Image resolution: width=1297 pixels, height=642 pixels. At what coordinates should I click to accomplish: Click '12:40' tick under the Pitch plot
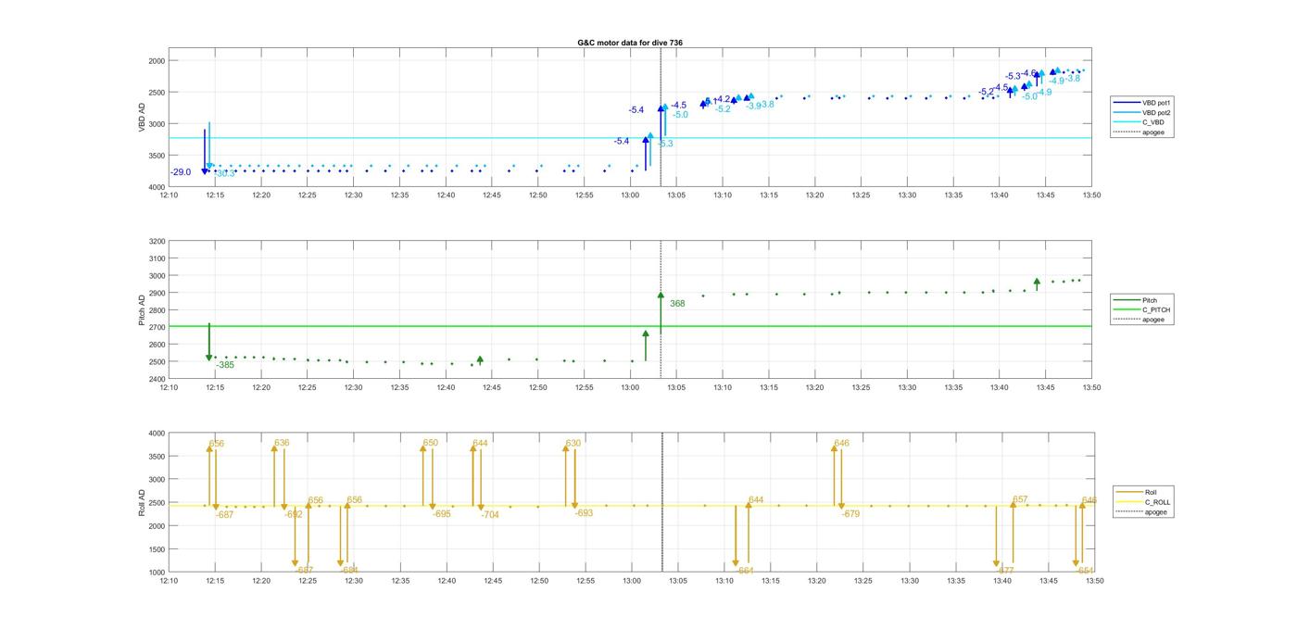(446, 388)
